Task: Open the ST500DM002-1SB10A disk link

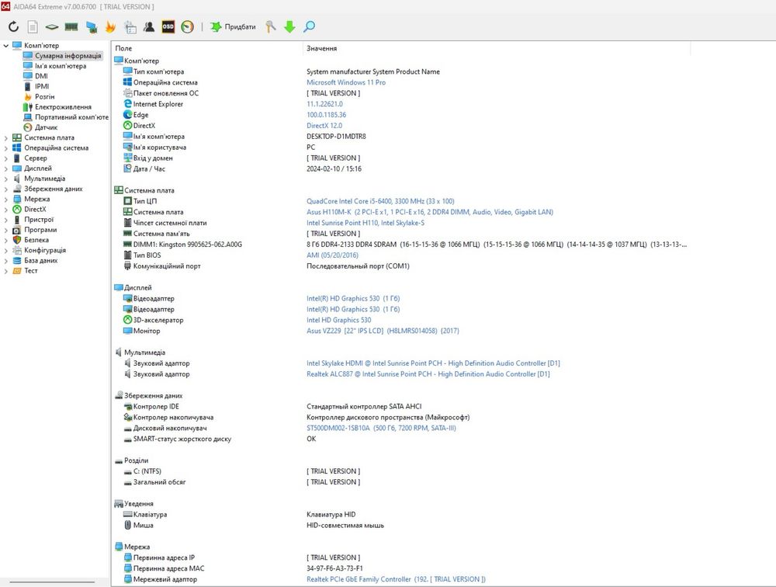Action: pos(381,428)
